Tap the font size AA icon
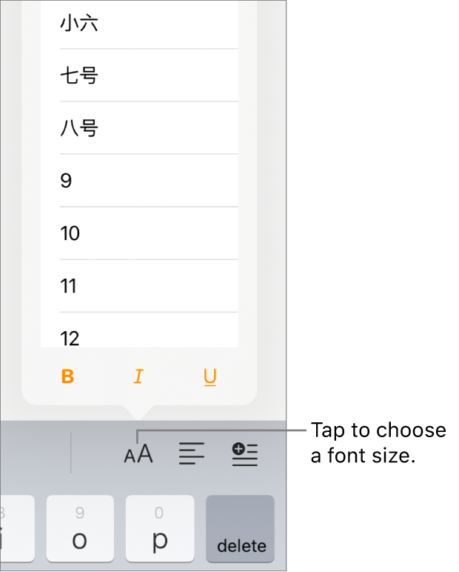The image size is (459, 572). 138,454
